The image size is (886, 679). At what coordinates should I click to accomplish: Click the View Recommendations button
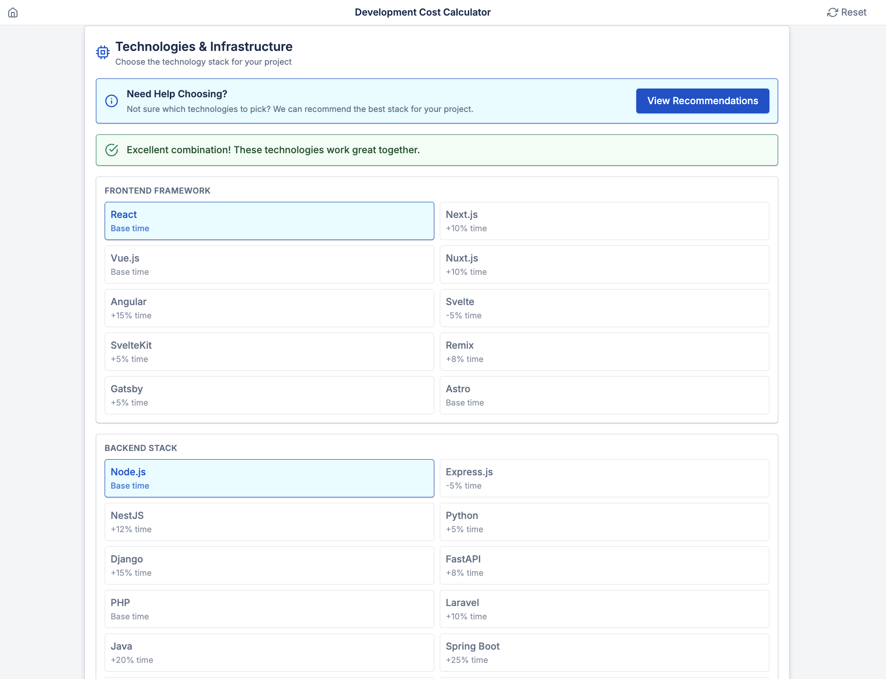702,101
